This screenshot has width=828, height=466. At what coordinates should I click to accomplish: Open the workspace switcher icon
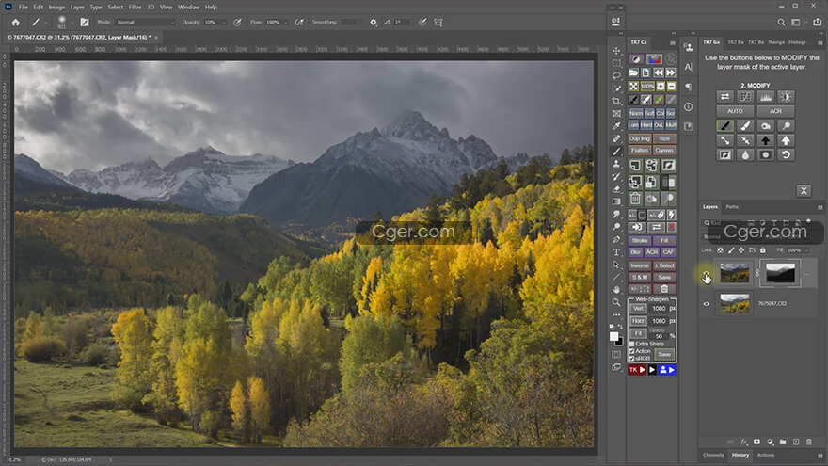click(x=796, y=23)
